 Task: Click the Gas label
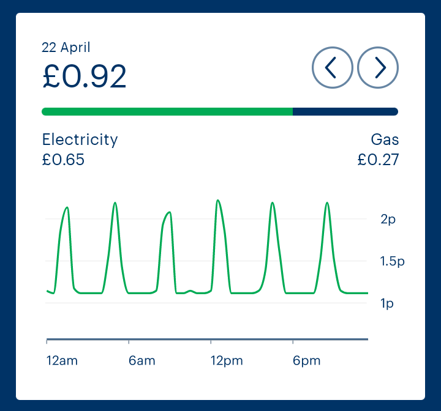[x=385, y=139]
